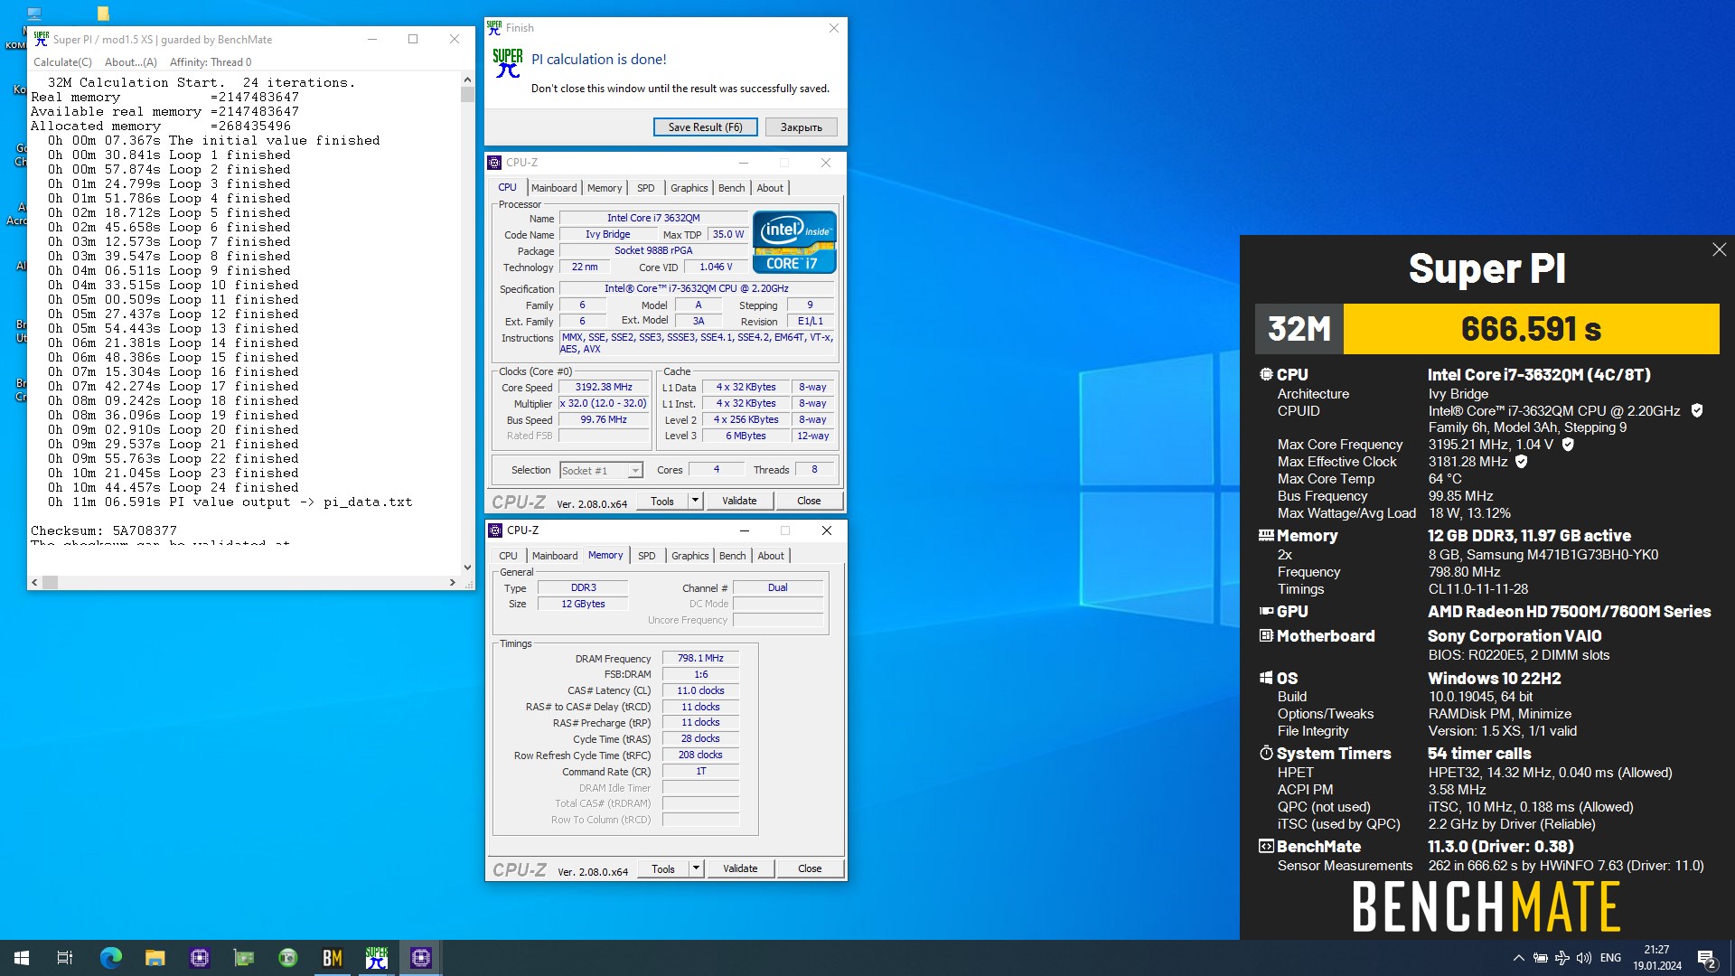1735x976 pixels.
Task: Click the lower CPU-Z window title icon
Action: coord(494,530)
